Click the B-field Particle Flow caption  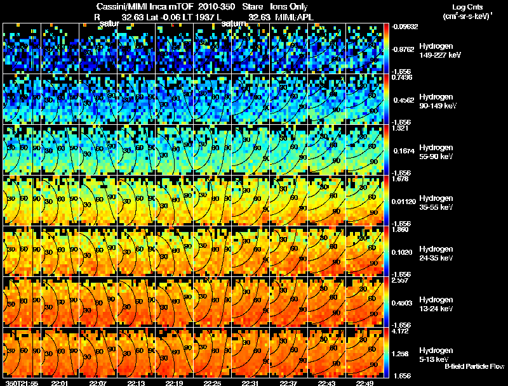pyautogui.click(x=474, y=366)
